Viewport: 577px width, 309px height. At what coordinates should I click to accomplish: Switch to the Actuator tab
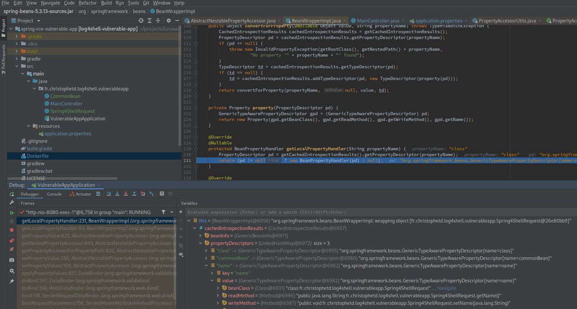pos(80,194)
